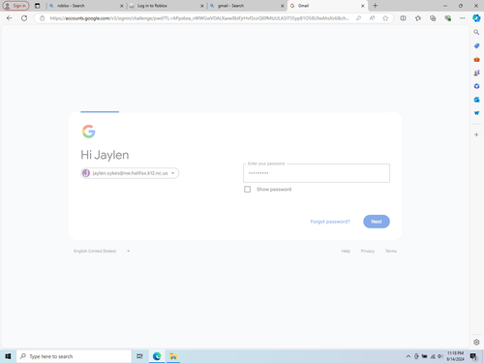Screen dimensions: 484x363
Task: Close the roblox - Search tab
Action: 122,6
